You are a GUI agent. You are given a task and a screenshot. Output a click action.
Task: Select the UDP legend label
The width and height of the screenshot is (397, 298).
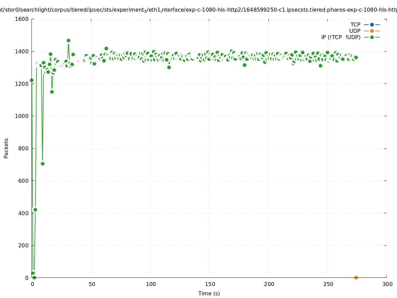355,31
